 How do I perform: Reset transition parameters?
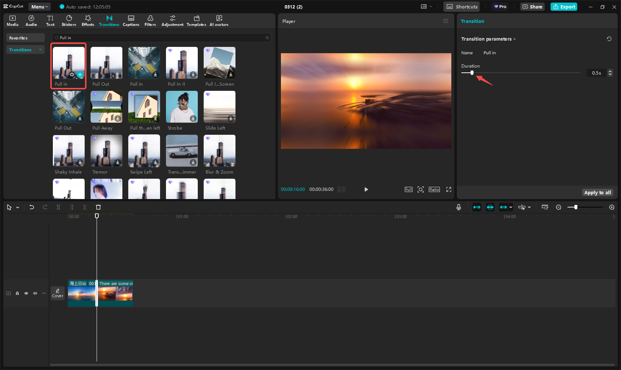coord(609,39)
